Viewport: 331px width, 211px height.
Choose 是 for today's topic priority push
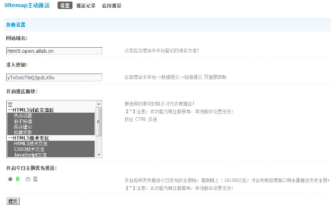point(10,180)
